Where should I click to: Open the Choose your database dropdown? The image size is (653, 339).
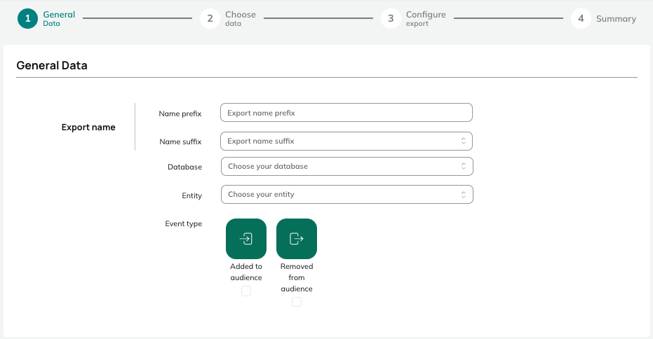coord(347,167)
